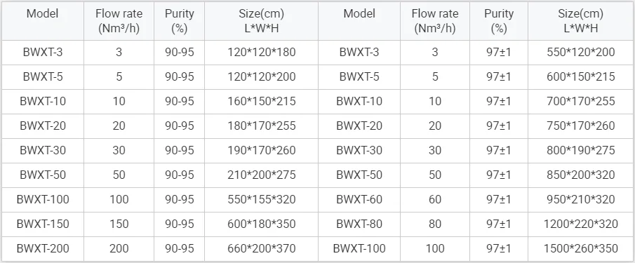The width and height of the screenshot is (635, 263).
Task: Select the size cell 550*155*320
Action: pyautogui.click(x=261, y=199)
